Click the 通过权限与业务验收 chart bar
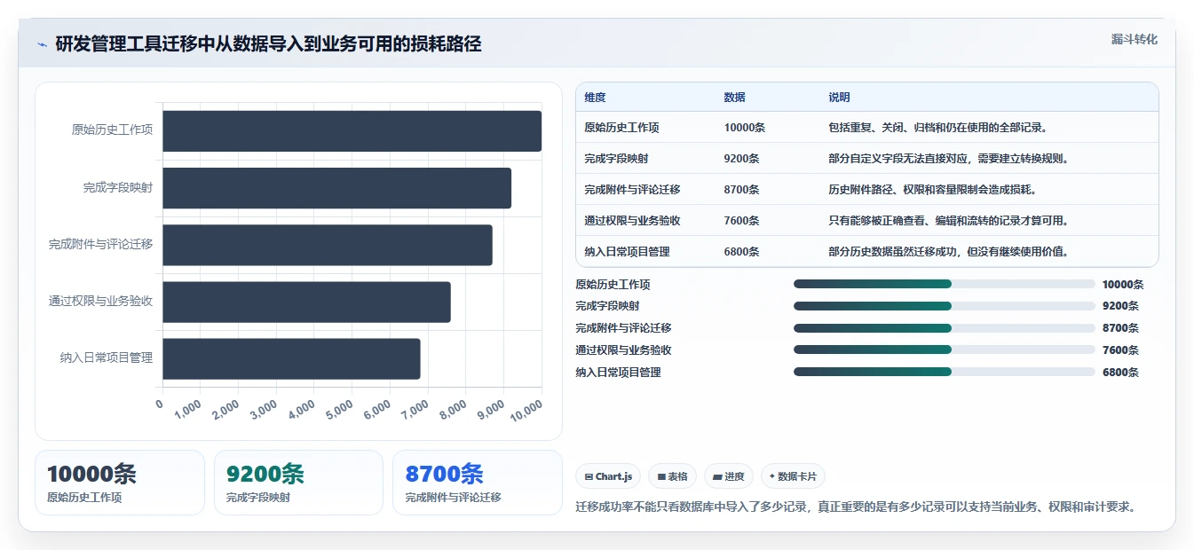The height and width of the screenshot is (550, 1194). tap(307, 302)
